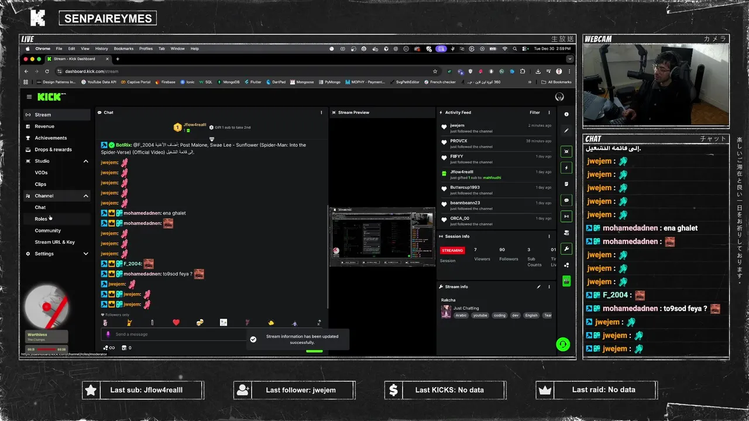
Task: Select the English stream tag
Action: [531, 315]
